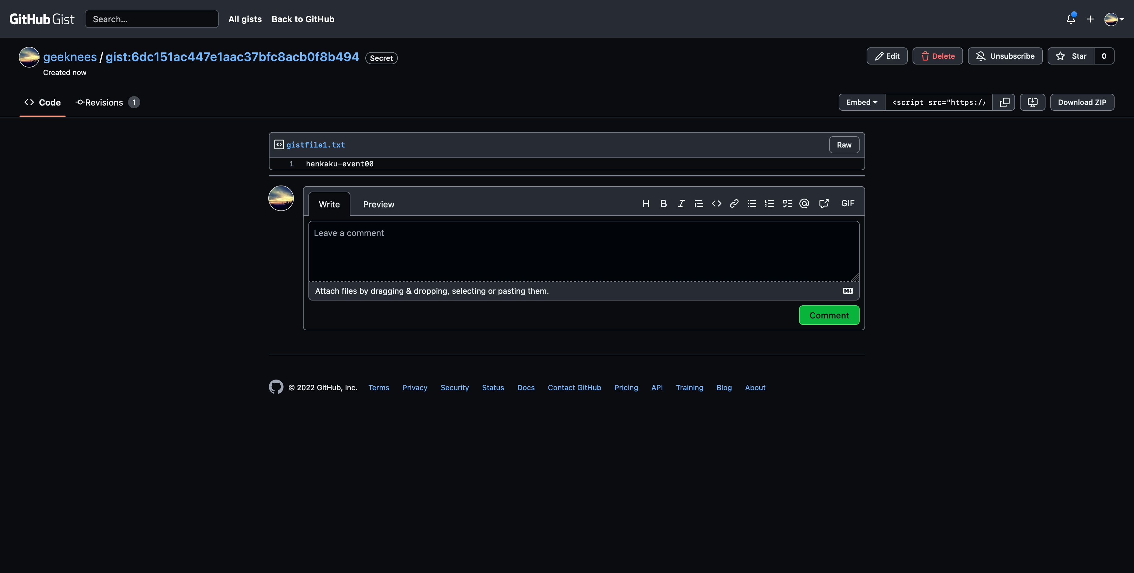
Task: Open the notifications bell menu
Action: tap(1070, 19)
